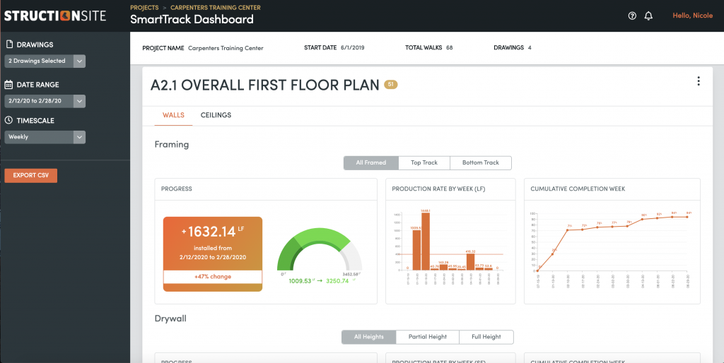Click the Framing section heading

pyautogui.click(x=172, y=145)
